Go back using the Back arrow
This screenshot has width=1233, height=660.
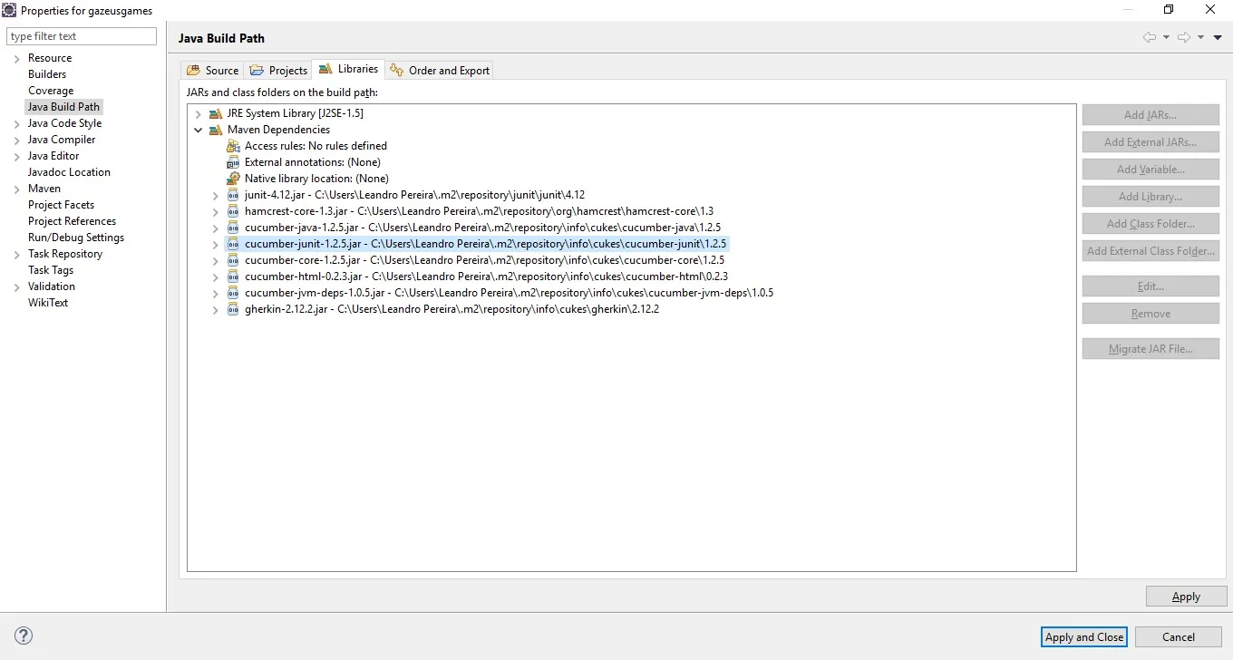coord(1150,37)
